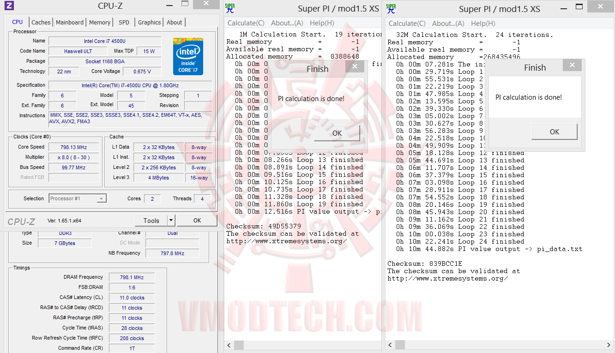This screenshot has height=353, width=615.
Task: Click checksum '49D55379' in 1M Super PI window
Action: [284, 226]
